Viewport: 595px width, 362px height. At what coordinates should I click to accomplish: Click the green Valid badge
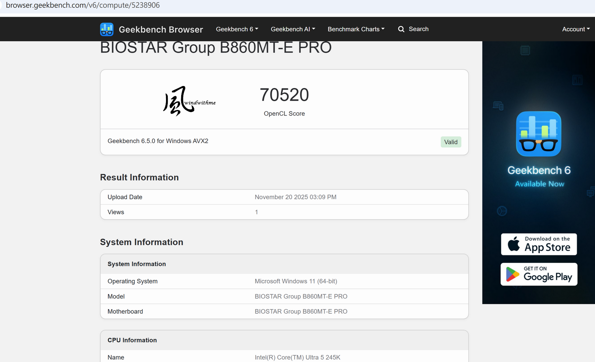pos(450,142)
